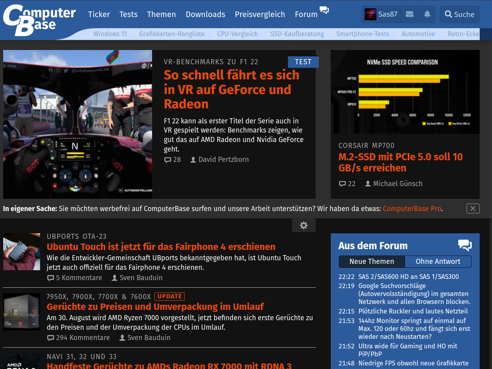This screenshot has height=369, width=492.
Task: Open the CPU-Vergleich quick link
Action: tap(237, 34)
